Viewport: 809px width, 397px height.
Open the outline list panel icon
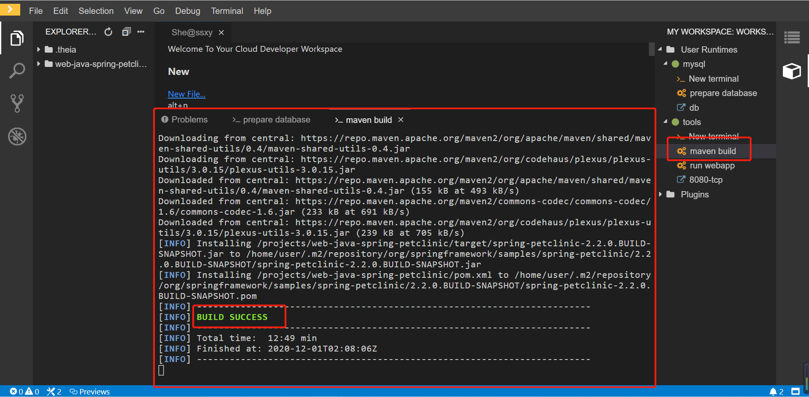coord(792,37)
